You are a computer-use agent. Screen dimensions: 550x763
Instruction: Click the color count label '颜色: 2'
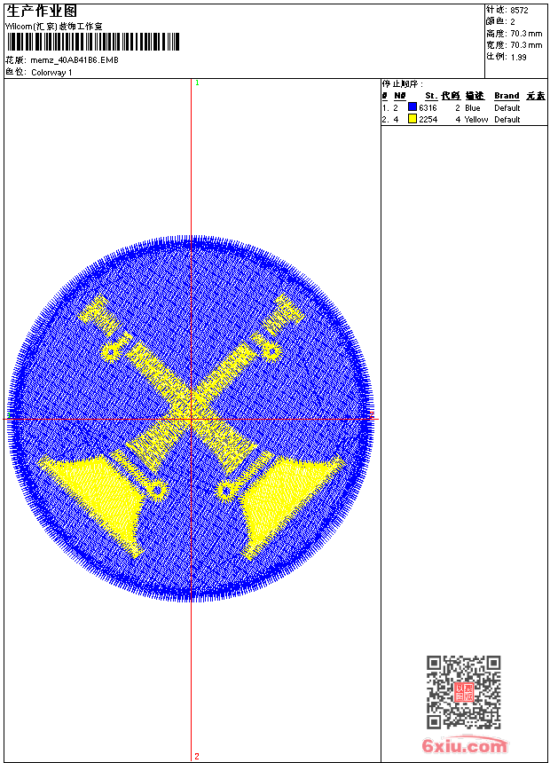pyautogui.click(x=499, y=21)
